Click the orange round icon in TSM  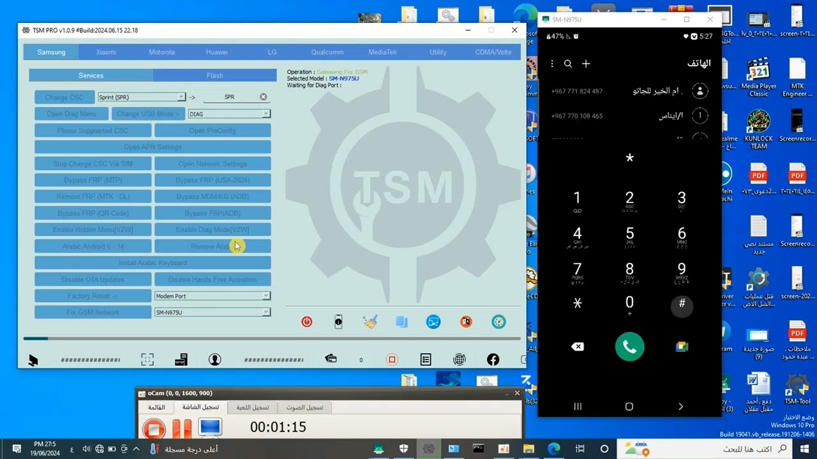click(466, 322)
